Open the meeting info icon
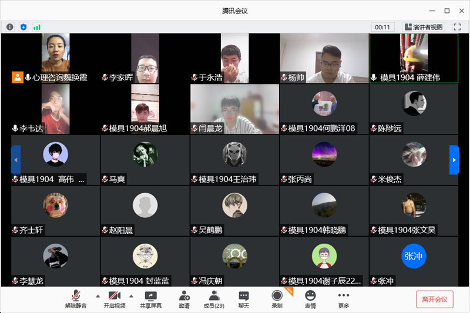The image size is (470, 313). pyautogui.click(x=10, y=27)
